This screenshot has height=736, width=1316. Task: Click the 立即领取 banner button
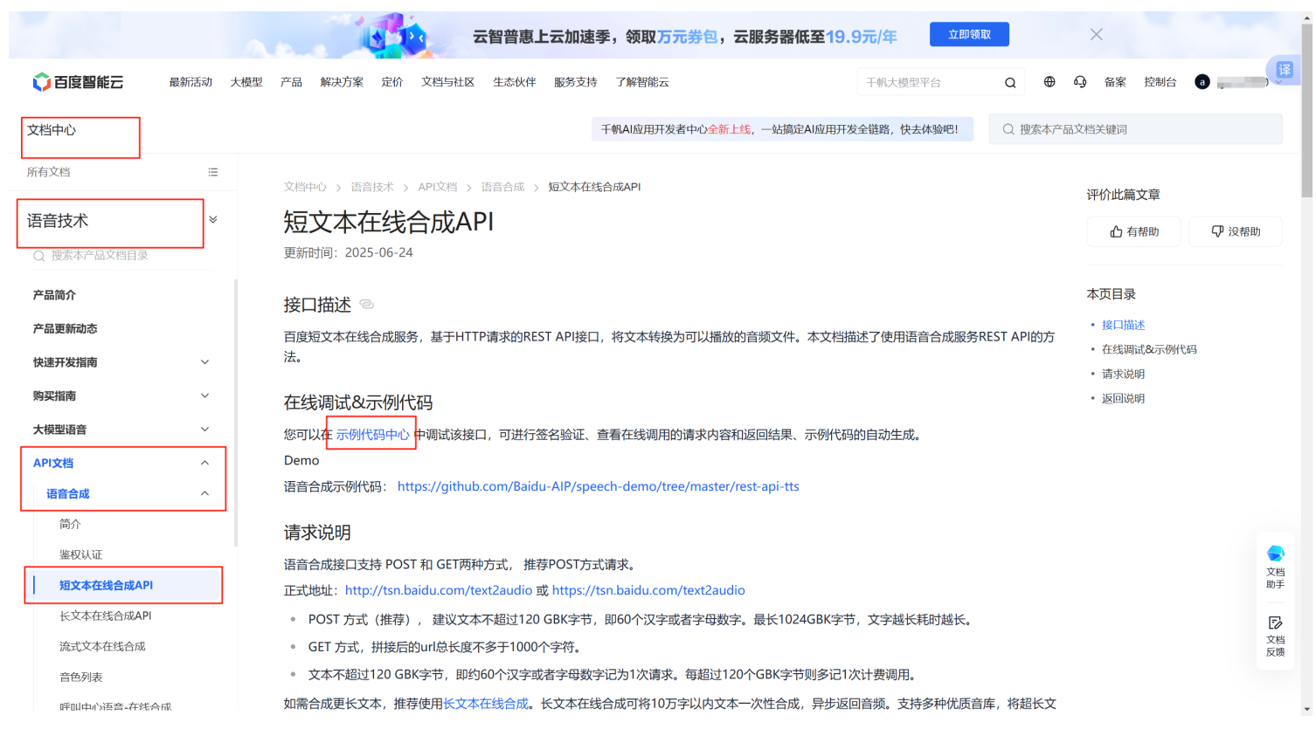[969, 34]
